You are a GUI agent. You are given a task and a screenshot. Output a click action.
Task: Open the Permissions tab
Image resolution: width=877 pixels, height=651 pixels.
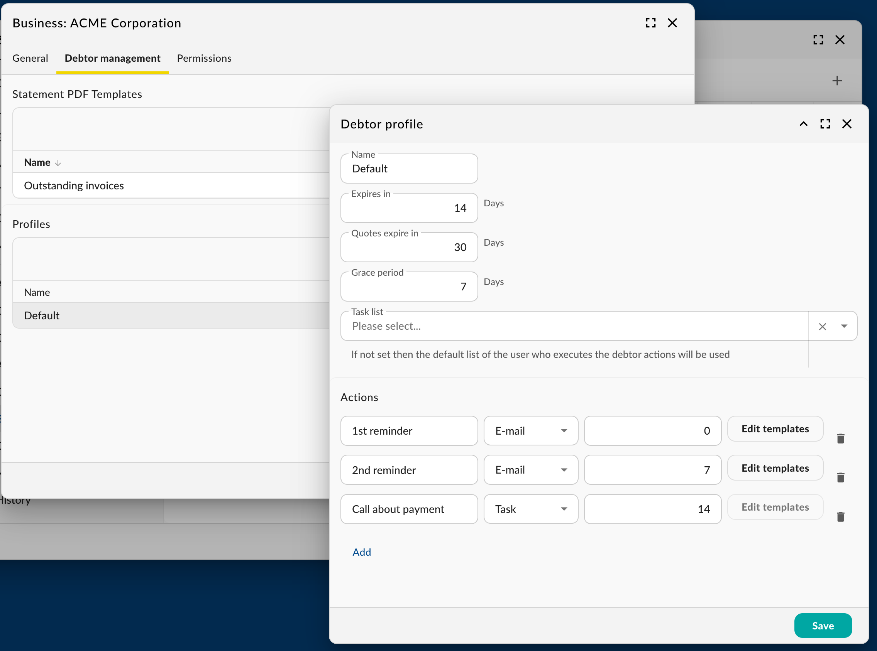coord(204,58)
